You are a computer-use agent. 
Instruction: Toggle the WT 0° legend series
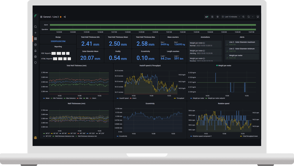point(47,134)
